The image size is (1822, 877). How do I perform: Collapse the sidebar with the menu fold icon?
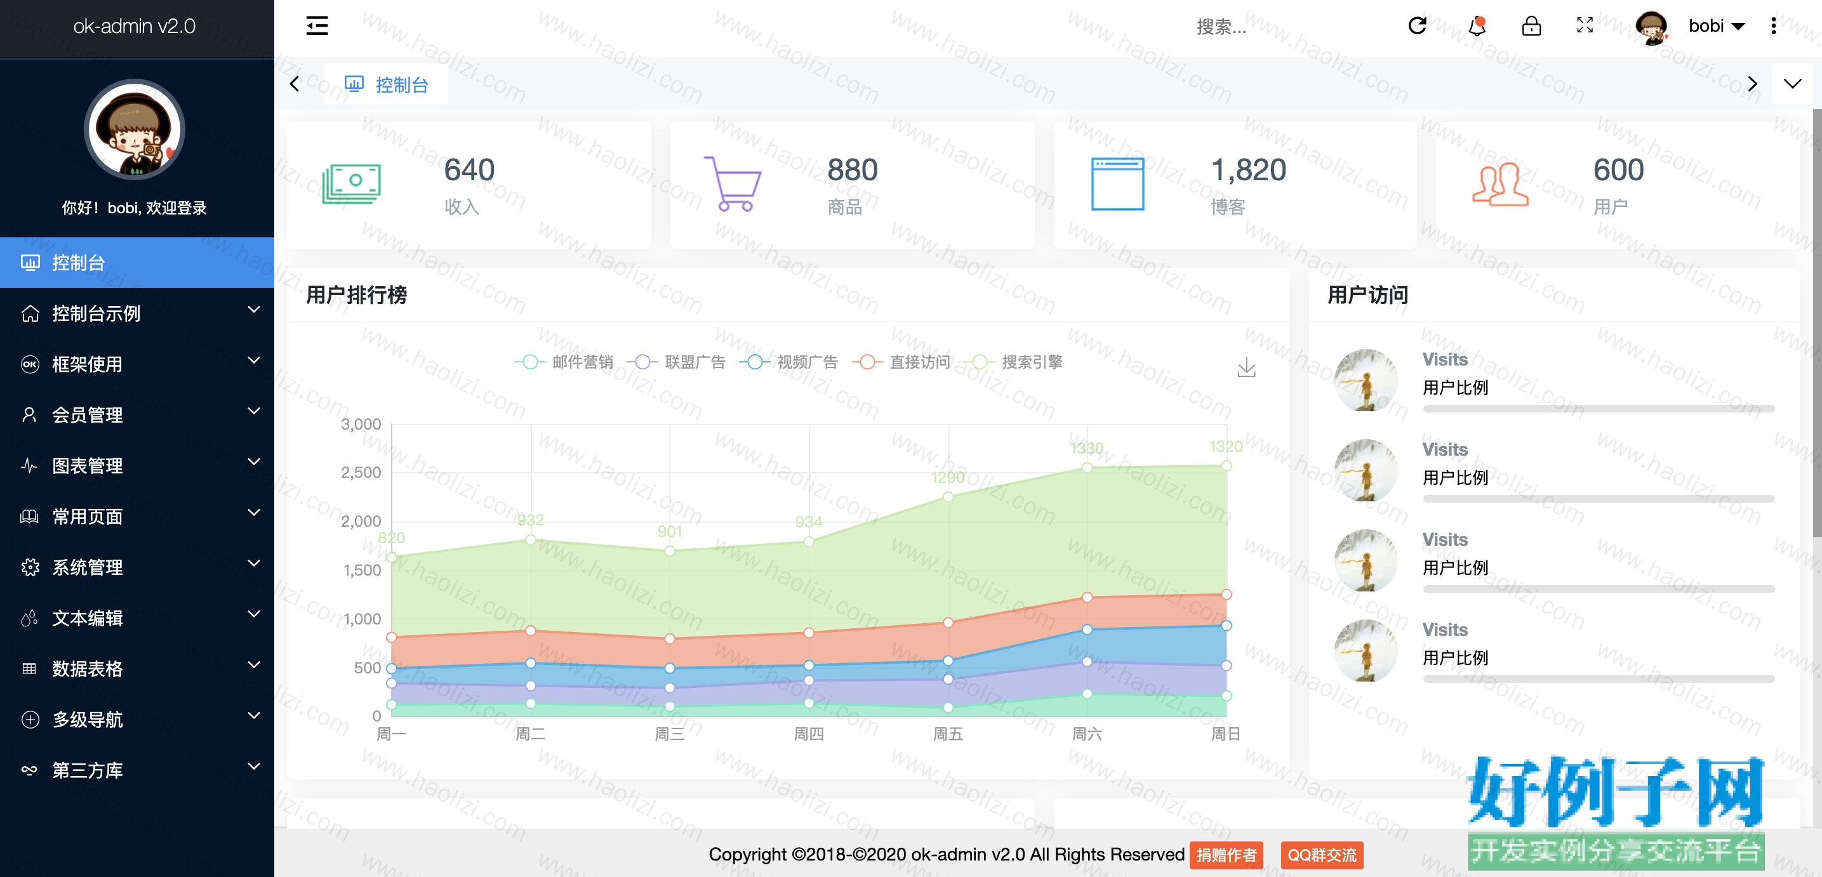pyautogui.click(x=317, y=26)
